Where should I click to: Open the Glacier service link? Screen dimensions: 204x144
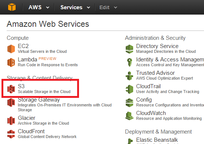point(27,118)
